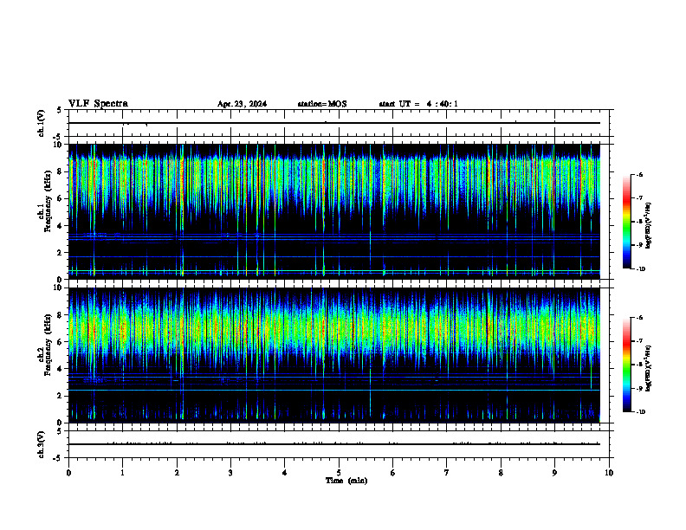Image resolution: width=686 pixels, height=530 pixels.
Task: Click the "-6" label on ch.1 color scale
Action: [639, 175]
